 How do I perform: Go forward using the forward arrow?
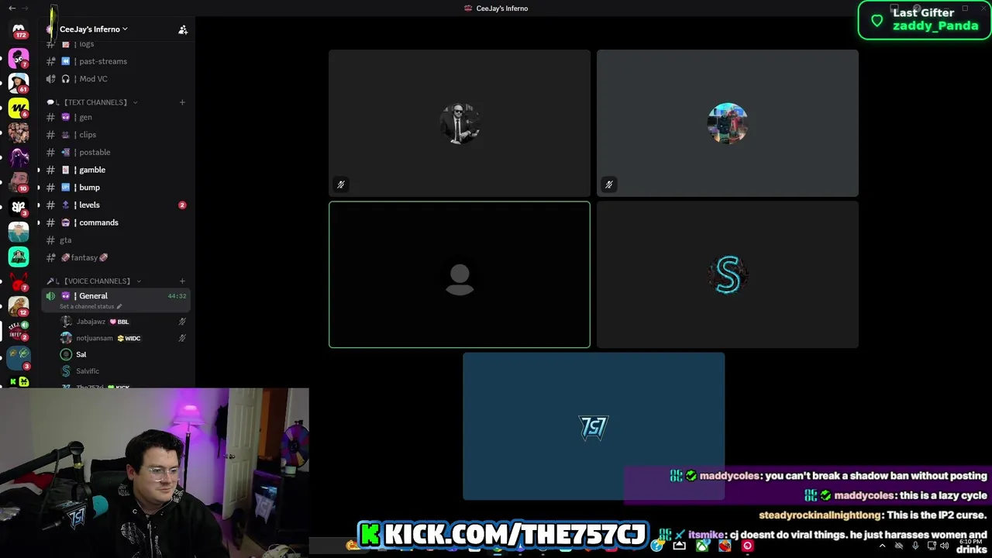tap(25, 8)
